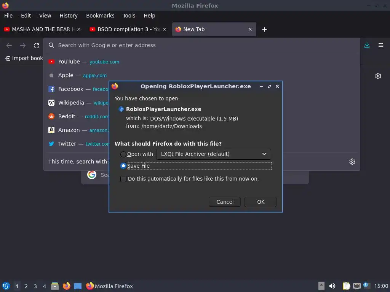390x292 pixels.
Task: Click the /home/dartz/Downloads path text
Action: point(171,126)
